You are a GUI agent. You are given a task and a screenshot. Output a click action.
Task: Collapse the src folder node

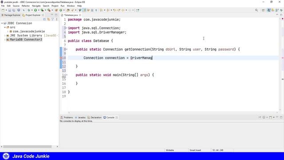pyautogui.click(x=5, y=28)
